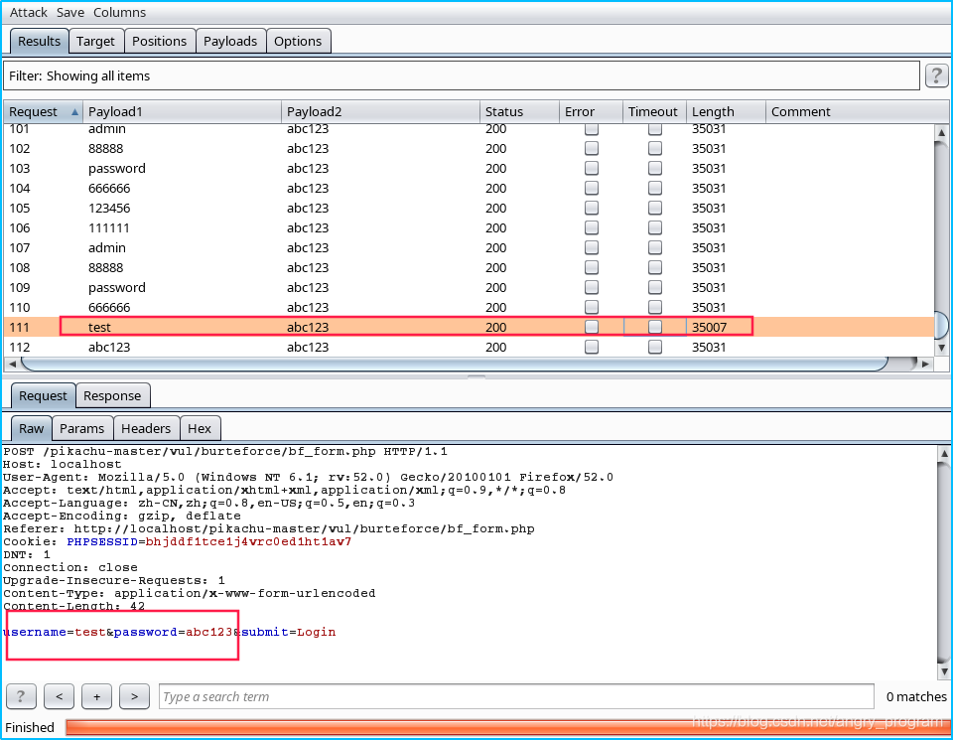Image resolution: width=953 pixels, height=740 pixels.
Task: Click the search term input field
Action: (x=516, y=696)
